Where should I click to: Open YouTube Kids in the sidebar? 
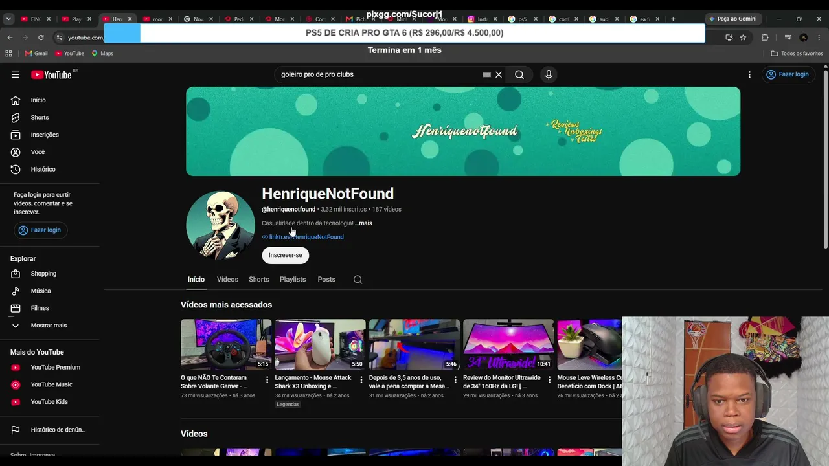pos(51,402)
